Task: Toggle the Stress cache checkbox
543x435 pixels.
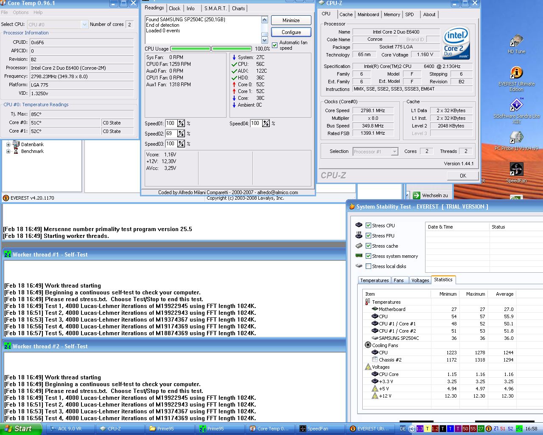Action: click(x=368, y=246)
